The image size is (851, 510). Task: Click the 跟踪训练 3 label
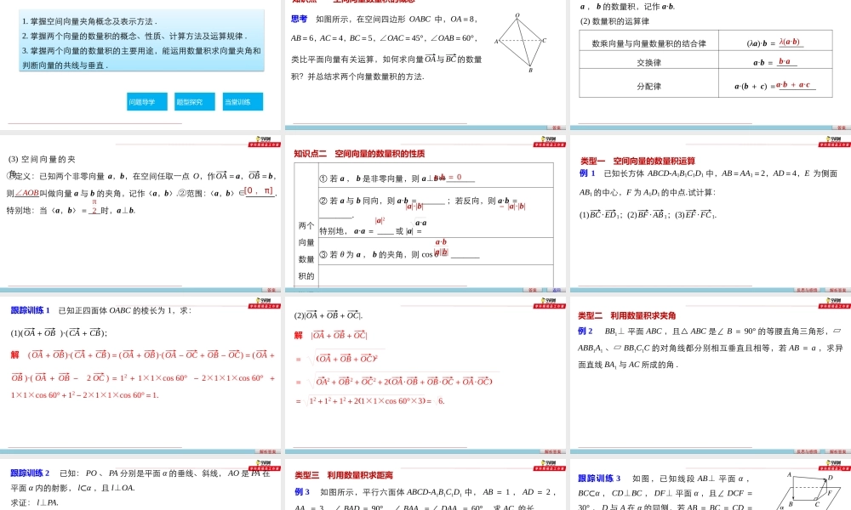tap(599, 479)
